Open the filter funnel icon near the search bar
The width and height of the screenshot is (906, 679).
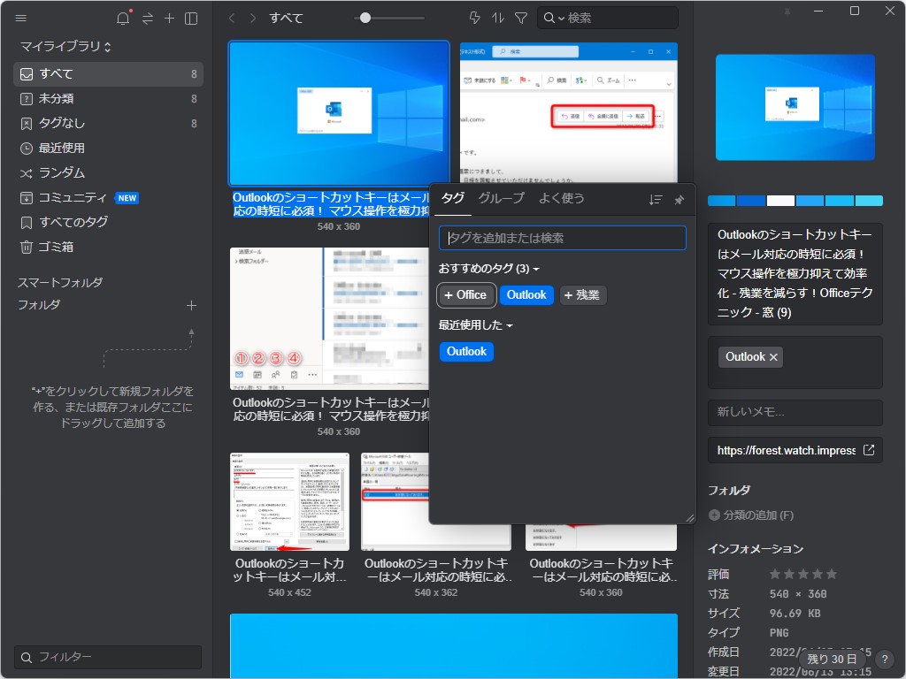(519, 18)
